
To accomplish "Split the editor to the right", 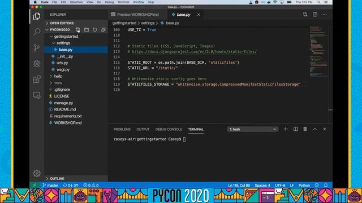I will [315, 15].
